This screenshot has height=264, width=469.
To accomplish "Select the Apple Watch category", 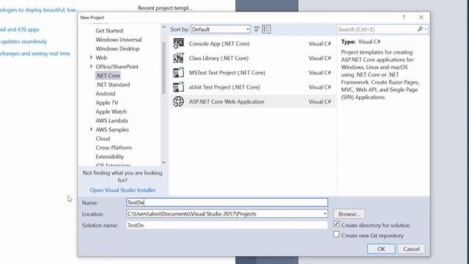I will click(111, 111).
